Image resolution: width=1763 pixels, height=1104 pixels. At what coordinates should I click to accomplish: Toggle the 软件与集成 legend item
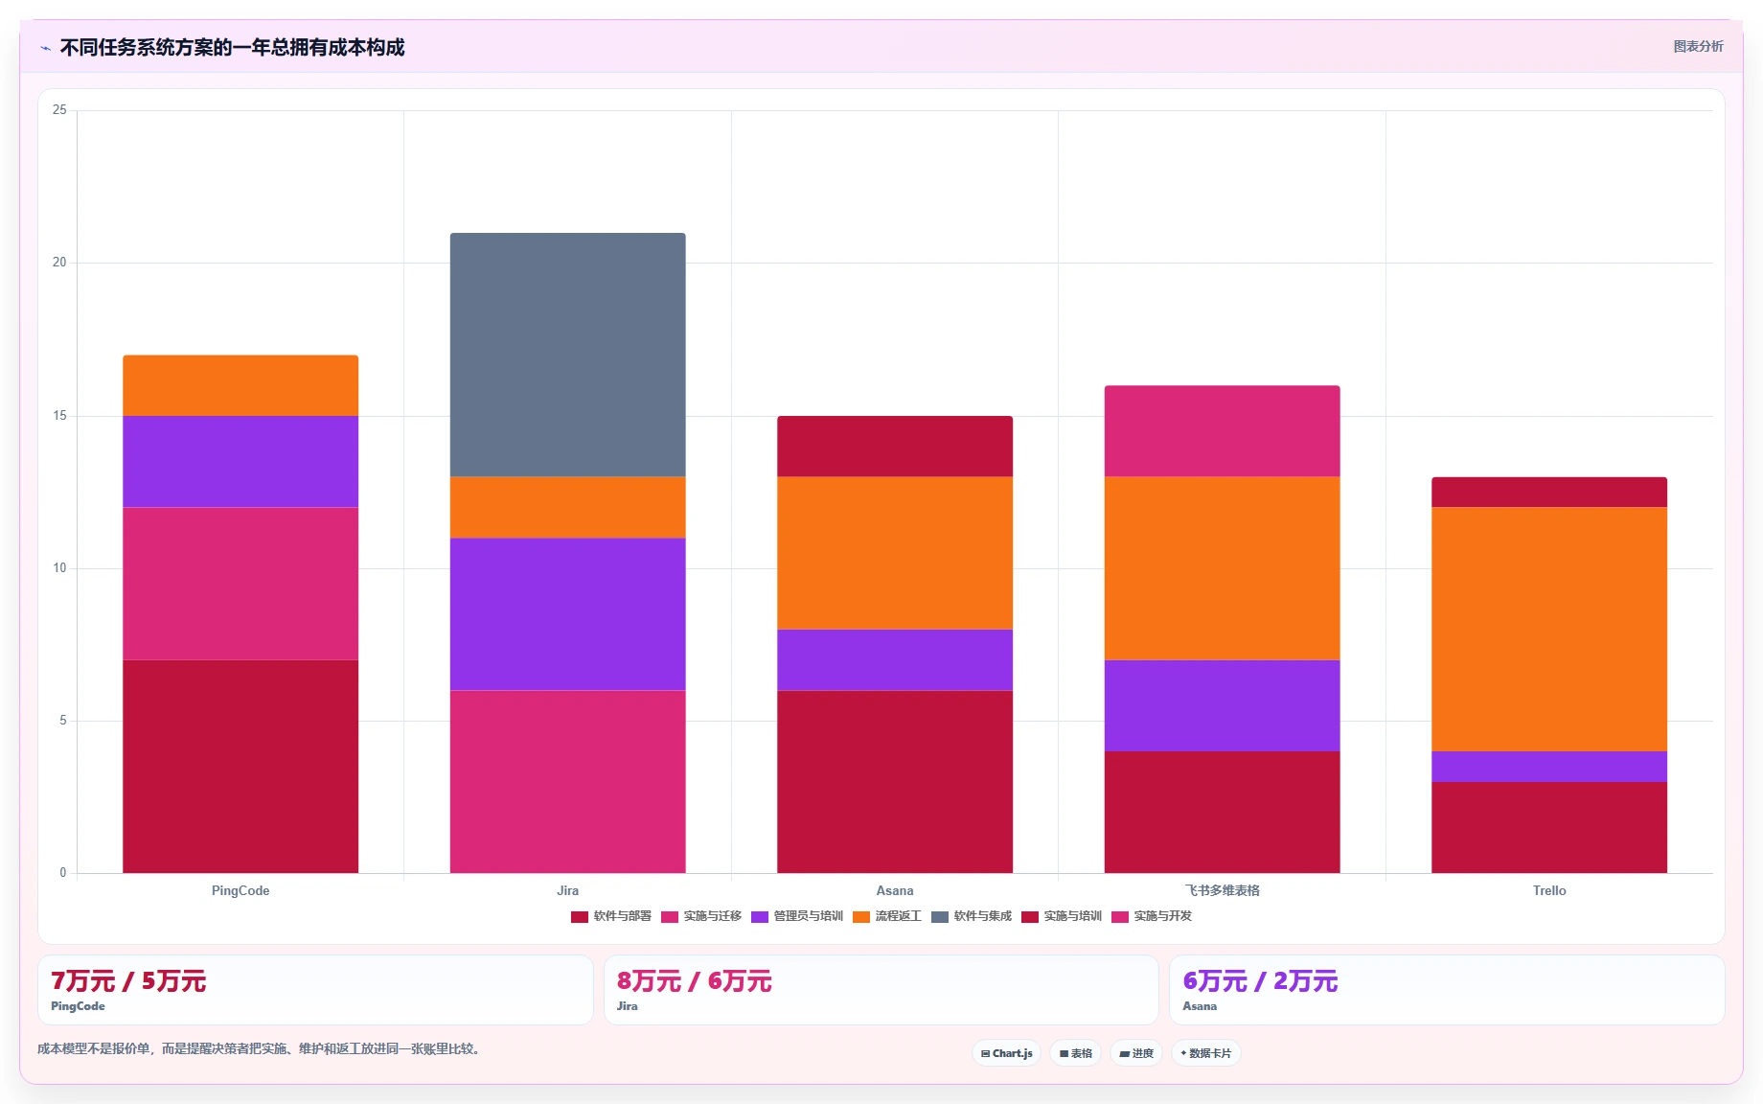click(x=972, y=916)
